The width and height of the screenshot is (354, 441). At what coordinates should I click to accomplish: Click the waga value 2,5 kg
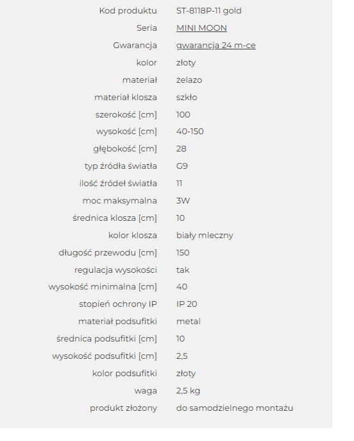coord(188,391)
